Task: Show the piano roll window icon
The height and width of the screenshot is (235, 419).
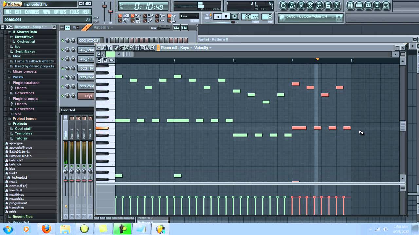Action: coord(368,5)
